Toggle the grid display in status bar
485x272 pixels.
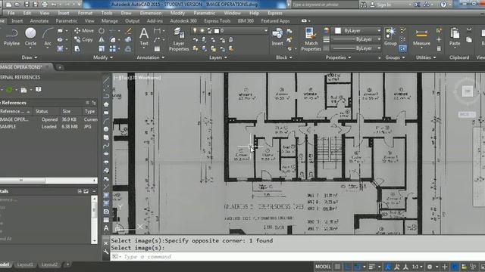[x=338, y=267]
